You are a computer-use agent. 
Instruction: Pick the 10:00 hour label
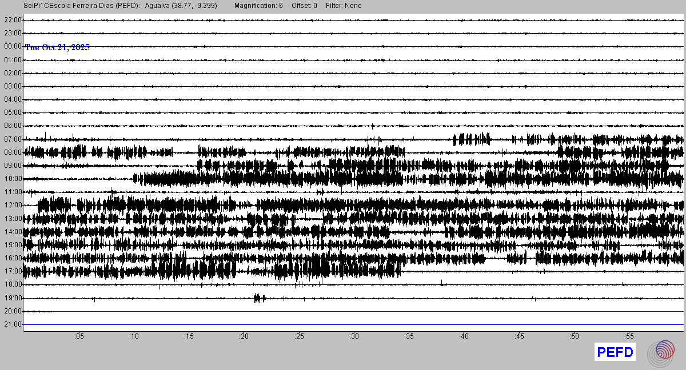click(x=13, y=179)
